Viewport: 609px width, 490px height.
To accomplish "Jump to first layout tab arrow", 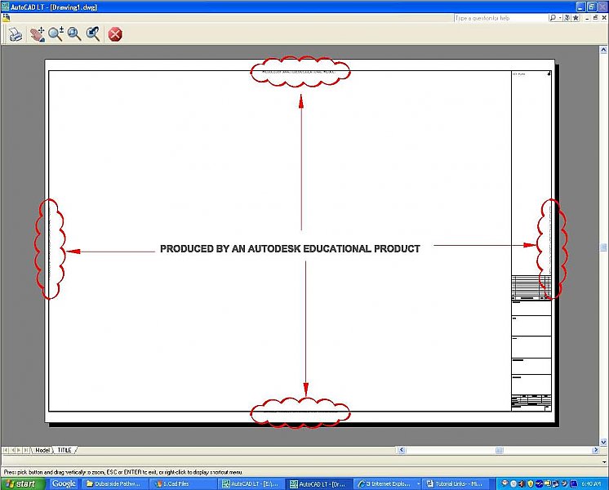I will (x=6, y=450).
